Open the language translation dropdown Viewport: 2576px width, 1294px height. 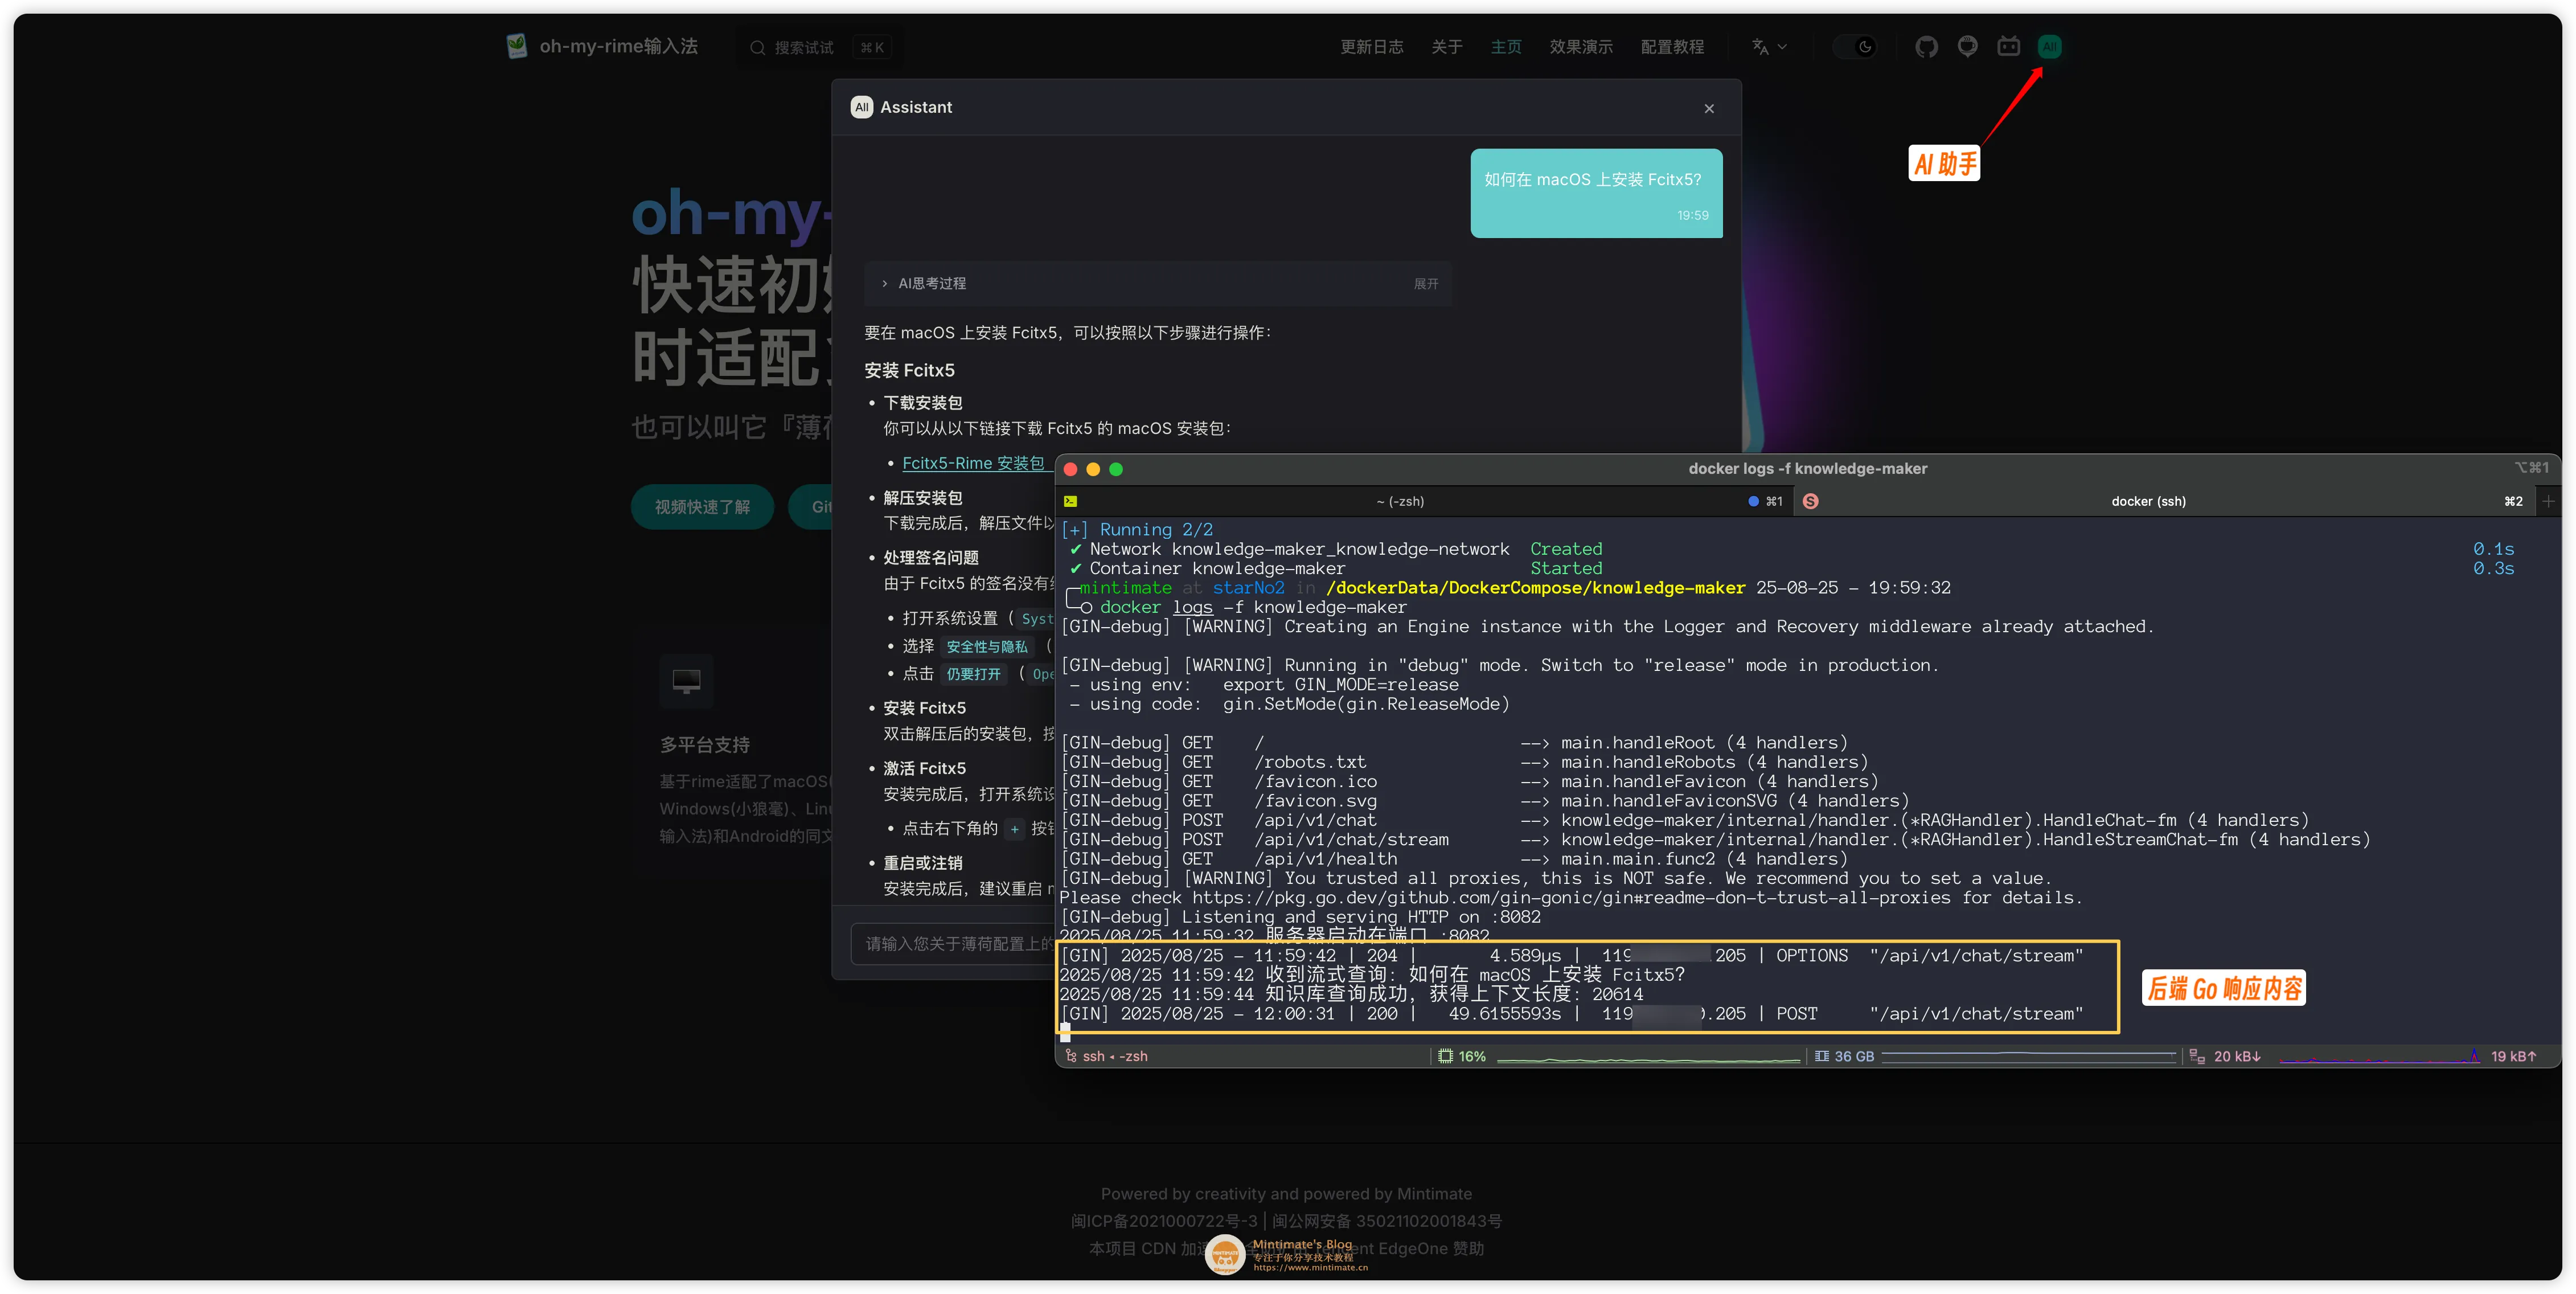1768,47
